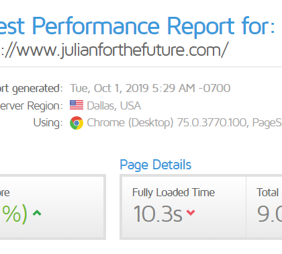Viewport: 282px width, 254px height.
Task: Click the Report generated label
Action: pyautogui.click(x=32, y=89)
